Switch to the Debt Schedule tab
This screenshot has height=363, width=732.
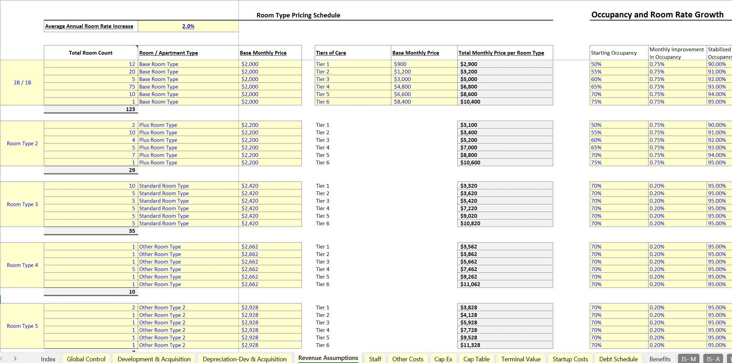[618, 359]
